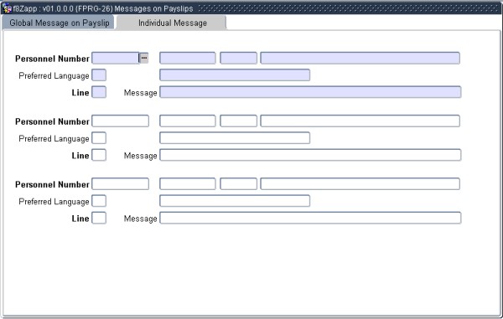Focus the third Personnel Number field
This screenshot has width=503, height=319.
coord(120,184)
